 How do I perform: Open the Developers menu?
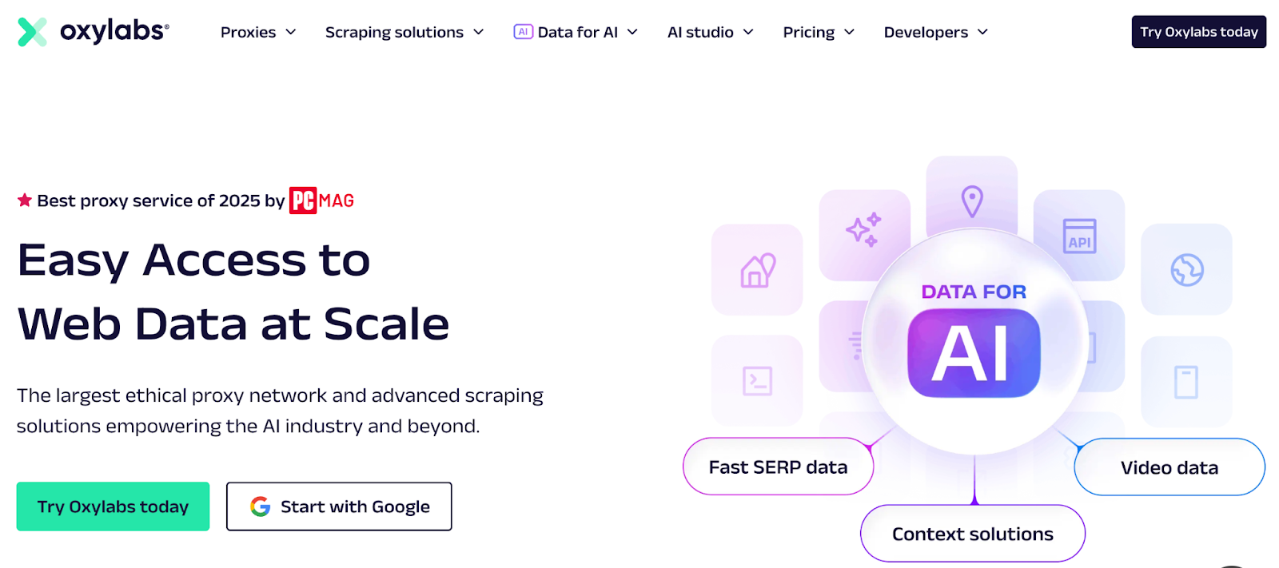point(936,32)
